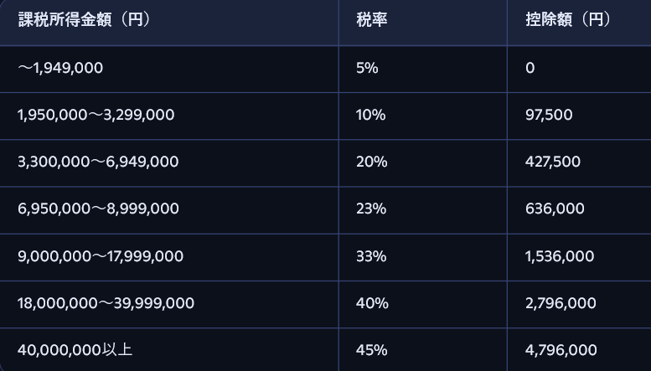Select the ～1,949,000 income cell
Viewport: 651px width, 371px height.
click(x=60, y=68)
